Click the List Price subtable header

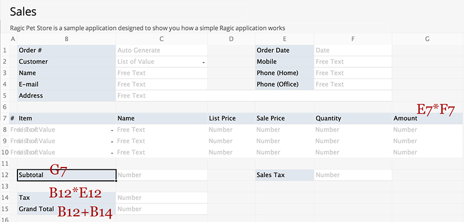click(x=231, y=118)
